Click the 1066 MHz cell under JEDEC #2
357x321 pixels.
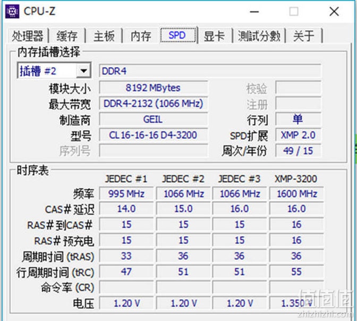click(183, 193)
